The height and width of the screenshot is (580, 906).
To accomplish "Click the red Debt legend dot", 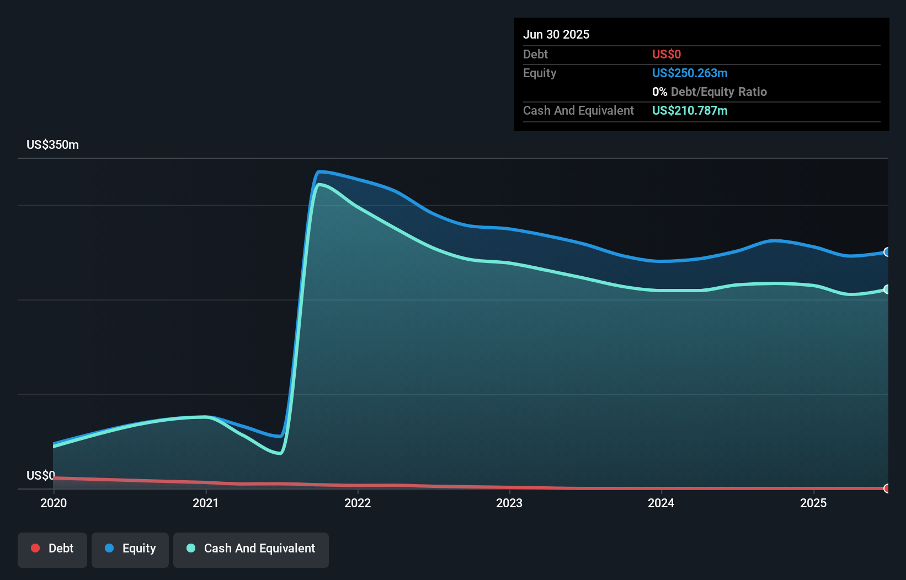I will click(x=35, y=548).
